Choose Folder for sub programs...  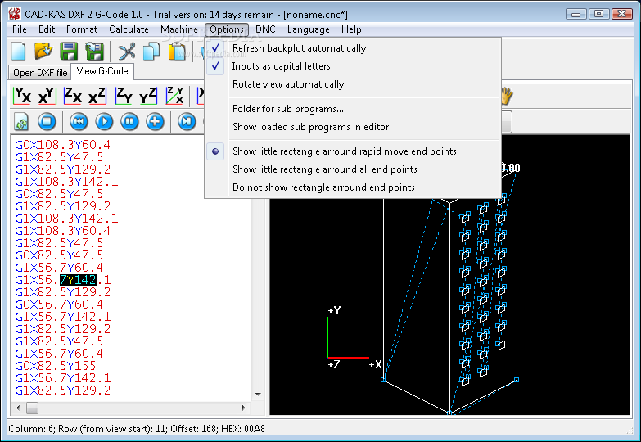[353, 109]
